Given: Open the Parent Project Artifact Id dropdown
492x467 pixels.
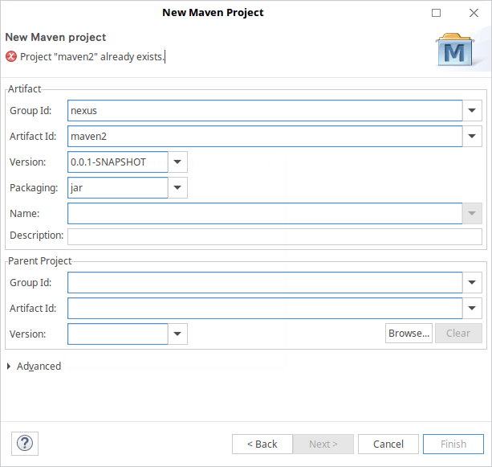Looking at the screenshot, I should click(x=472, y=308).
